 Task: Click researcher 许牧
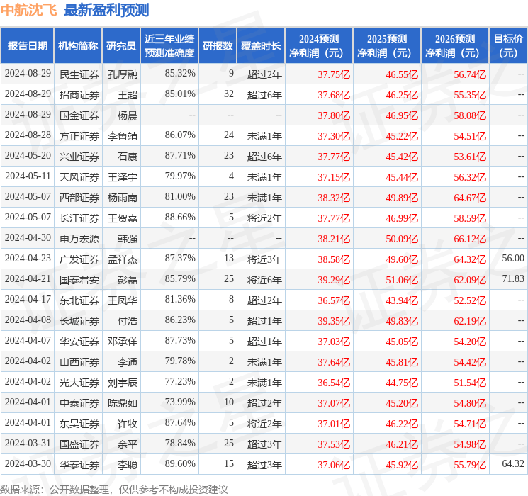pyautogui.click(x=128, y=424)
